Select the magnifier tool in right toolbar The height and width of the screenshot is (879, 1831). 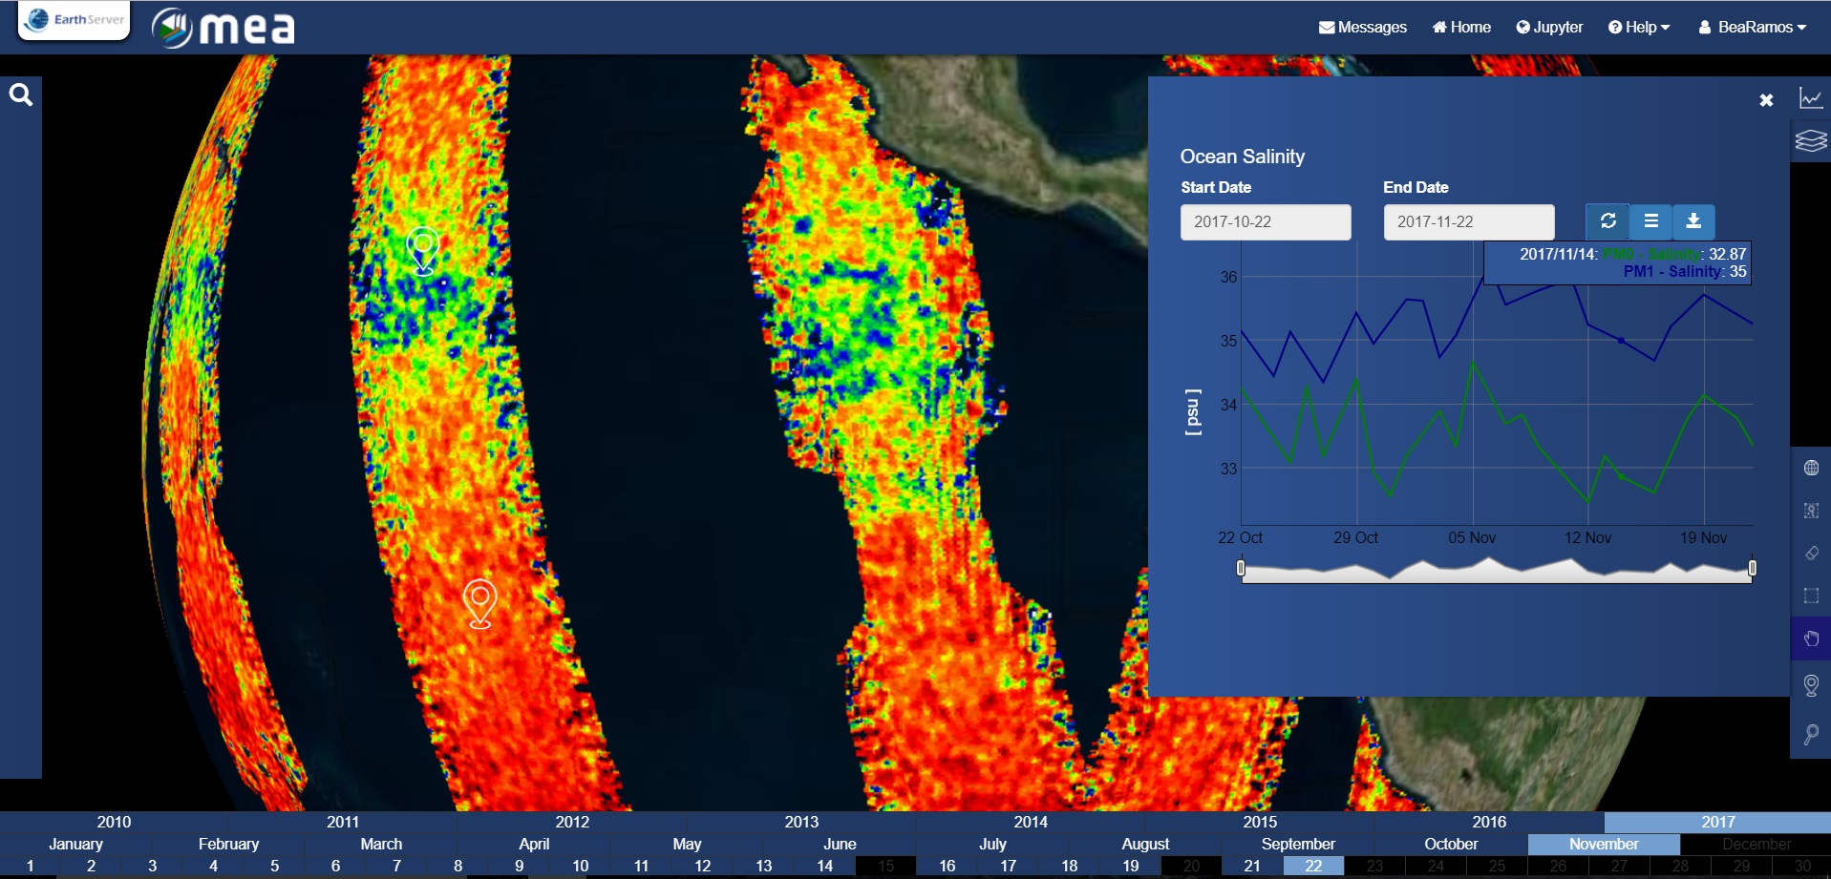[1811, 734]
